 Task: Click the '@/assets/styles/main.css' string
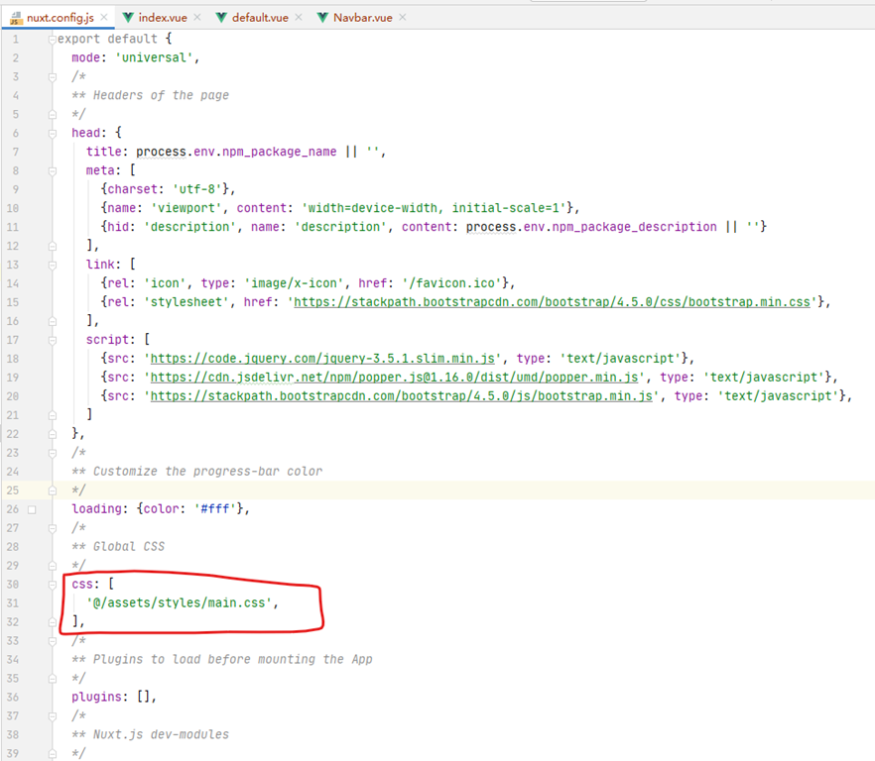pyautogui.click(x=180, y=603)
